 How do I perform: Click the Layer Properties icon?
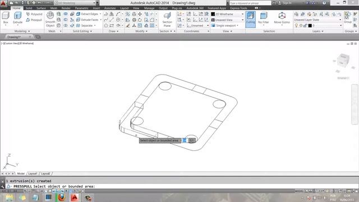(296, 14)
